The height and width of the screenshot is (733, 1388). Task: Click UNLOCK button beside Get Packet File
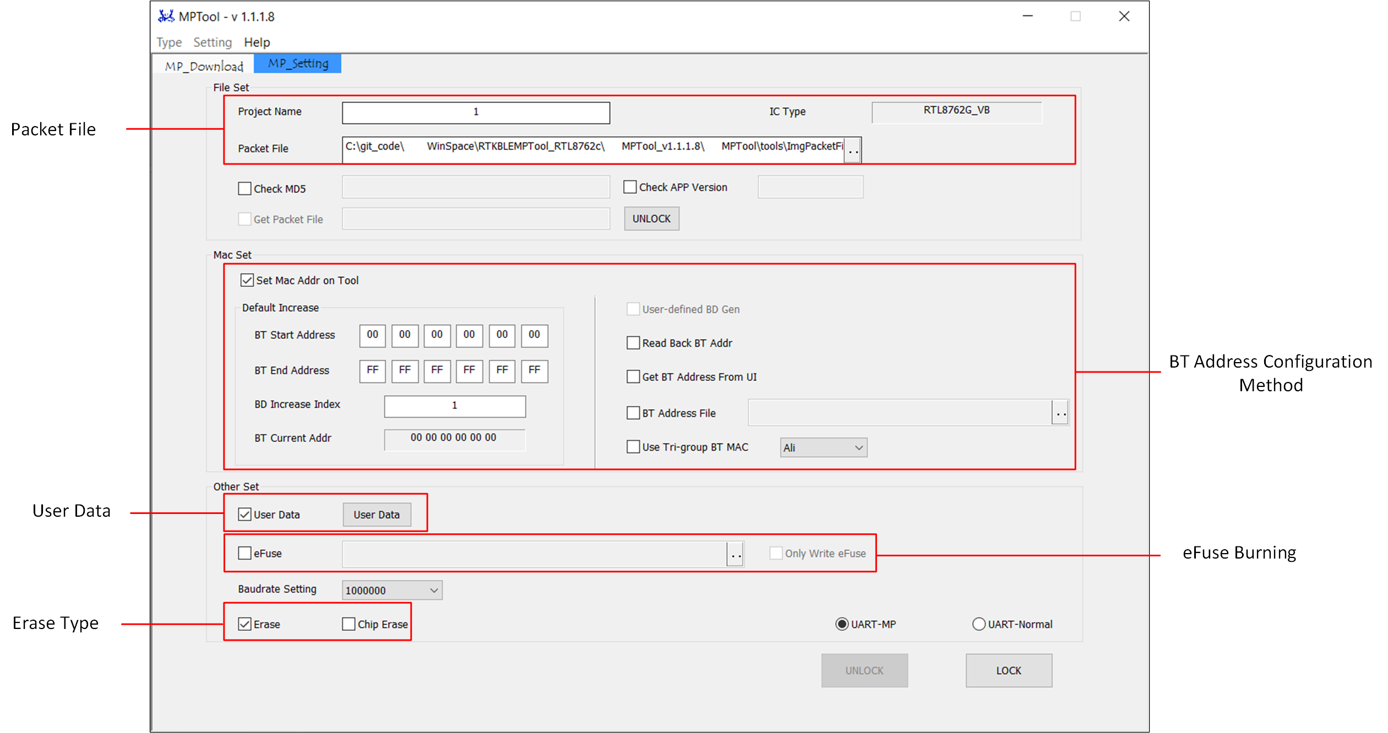pos(651,218)
